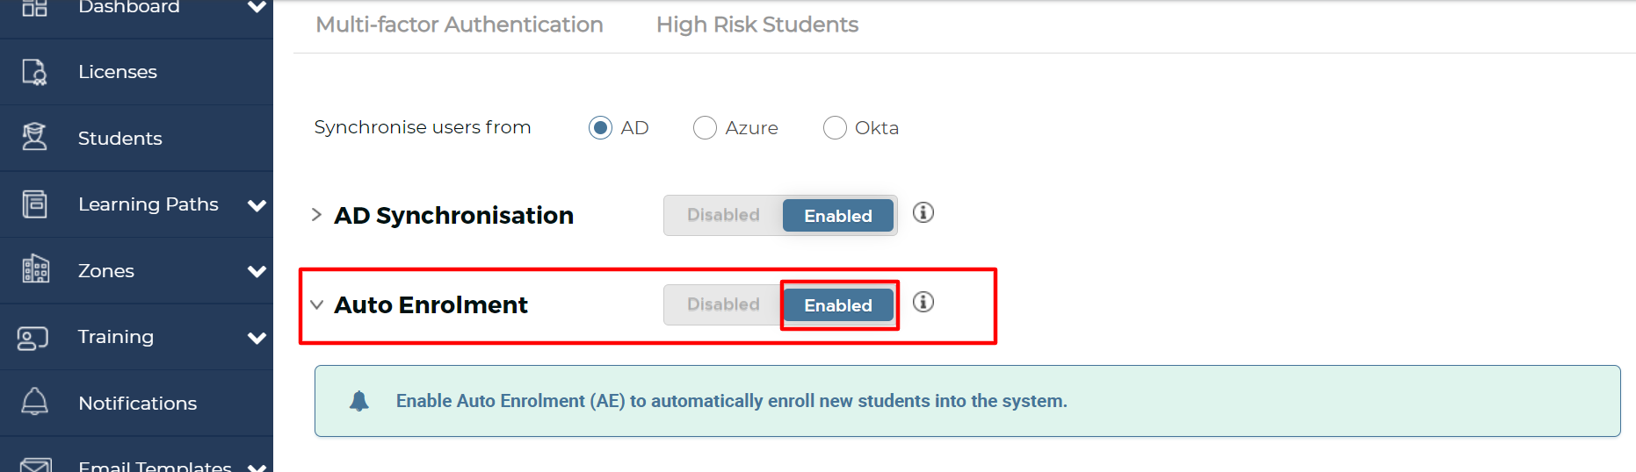This screenshot has height=472, width=1636.
Task: Switch to High Risk Students tab
Action: [x=757, y=25]
